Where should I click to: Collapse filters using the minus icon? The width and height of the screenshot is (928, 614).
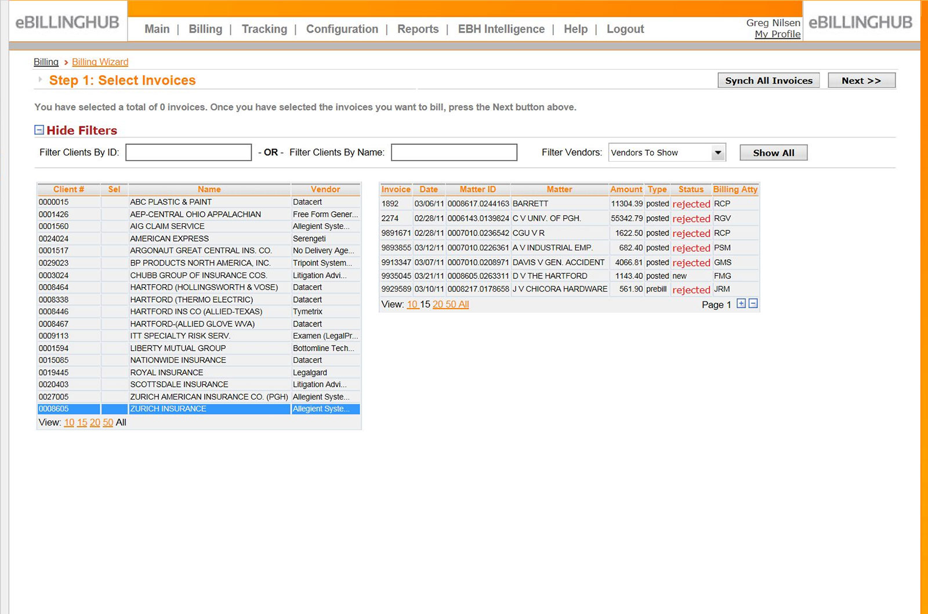(39, 130)
